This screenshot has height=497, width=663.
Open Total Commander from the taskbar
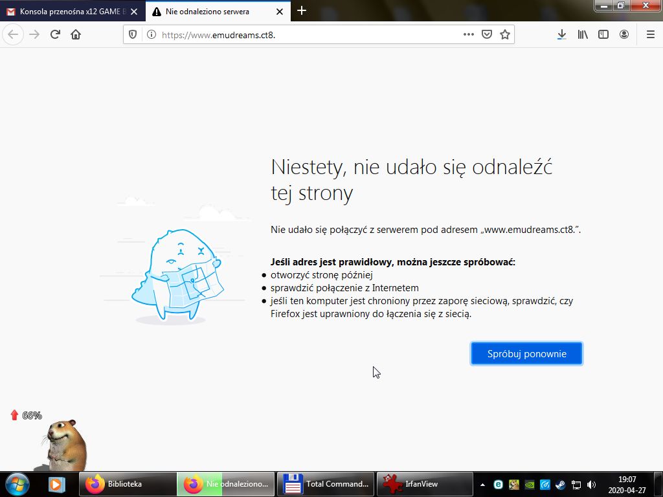(x=325, y=484)
